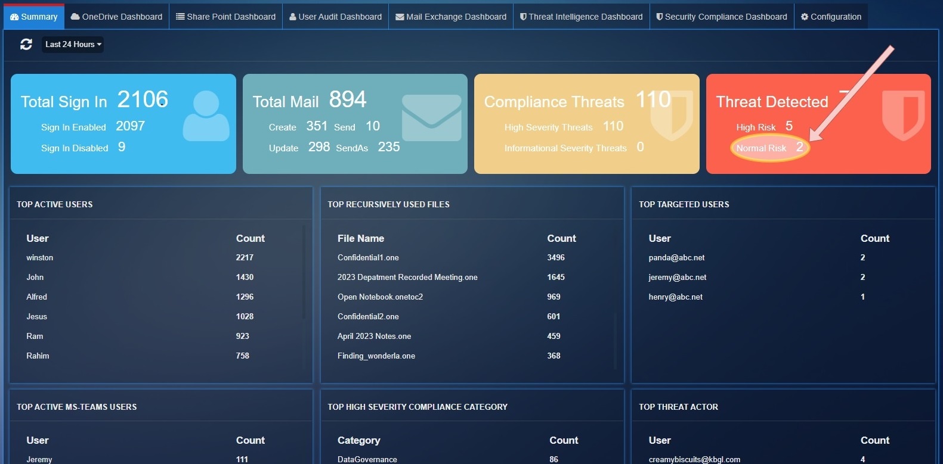Click High Severity Threats count 110
Screen dimensions: 943x464
pos(613,126)
